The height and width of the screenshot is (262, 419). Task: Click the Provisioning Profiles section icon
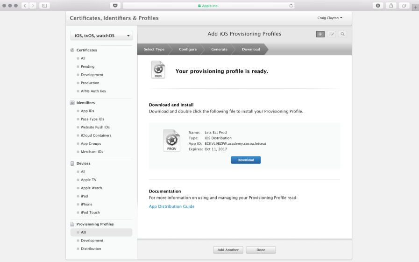pyautogui.click(x=72, y=224)
